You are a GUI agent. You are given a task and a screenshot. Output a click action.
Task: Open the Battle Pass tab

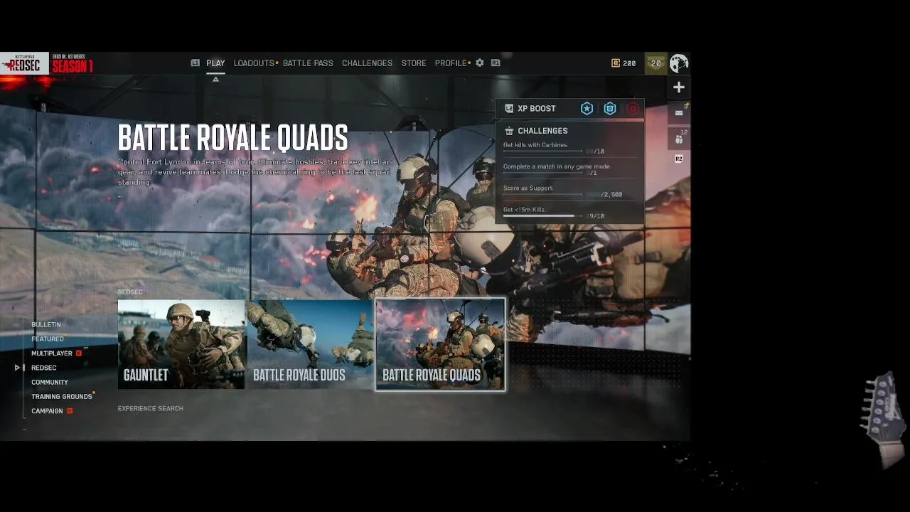click(x=308, y=63)
